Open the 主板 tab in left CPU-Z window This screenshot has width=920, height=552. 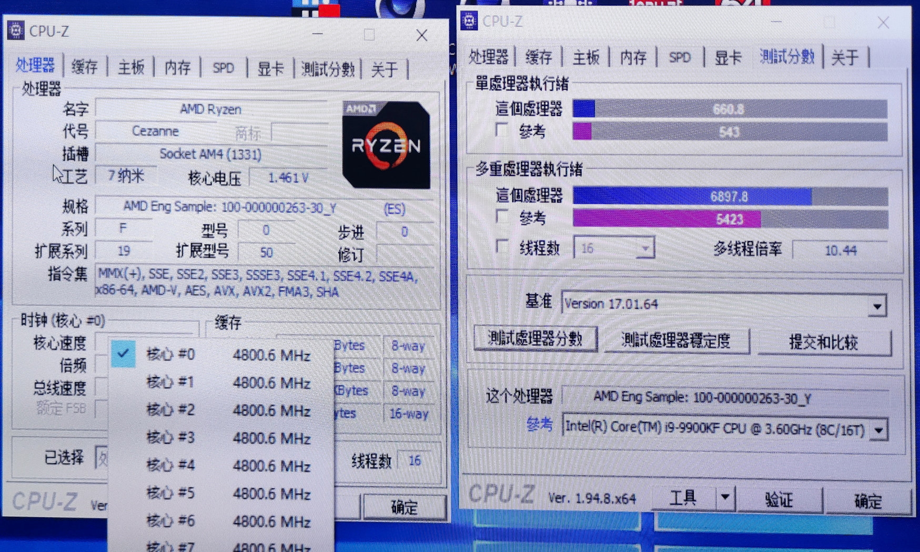click(x=131, y=67)
